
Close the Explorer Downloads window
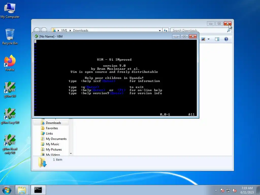tap(227, 24)
